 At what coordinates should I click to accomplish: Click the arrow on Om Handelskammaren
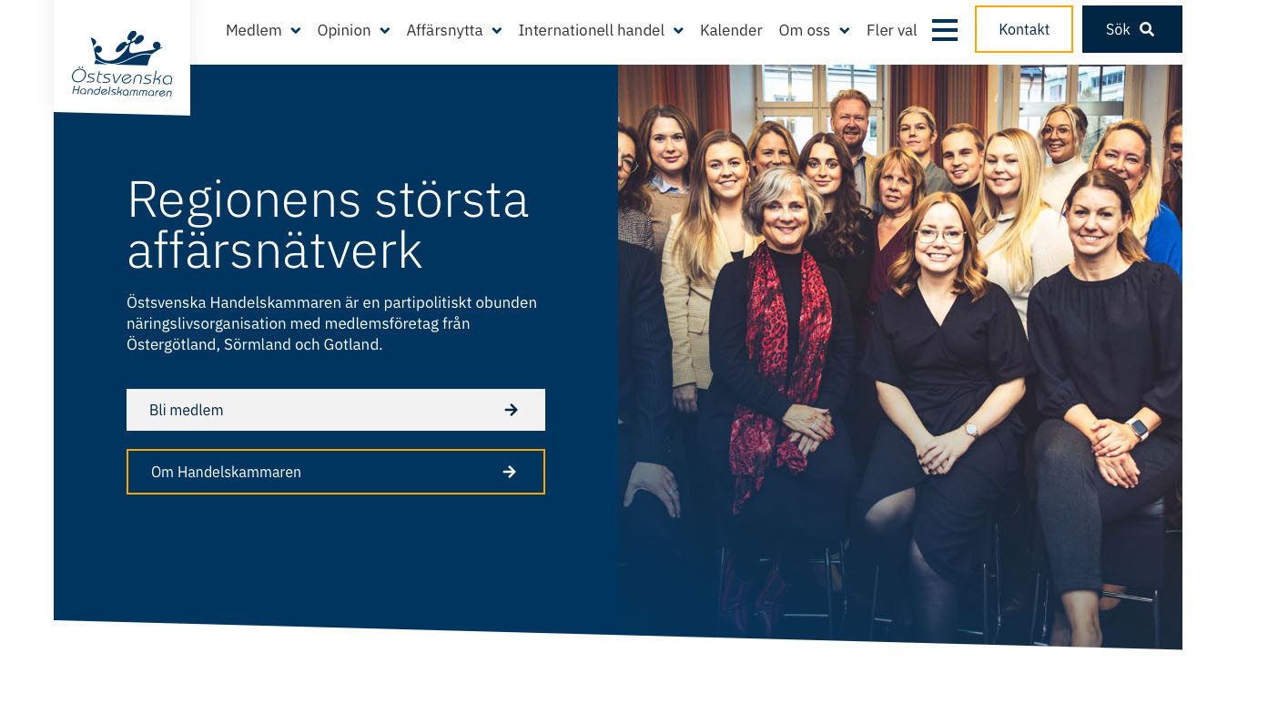coord(510,472)
